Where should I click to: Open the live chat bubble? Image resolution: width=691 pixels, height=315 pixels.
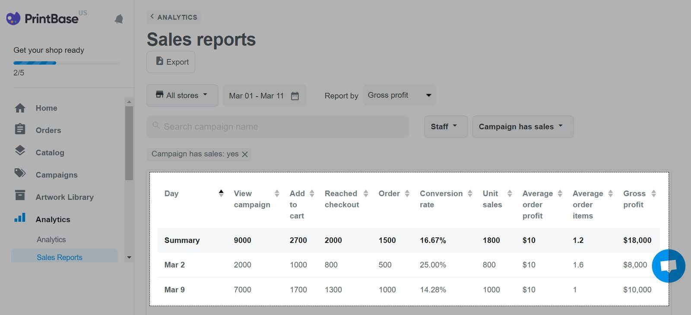(x=669, y=266)
